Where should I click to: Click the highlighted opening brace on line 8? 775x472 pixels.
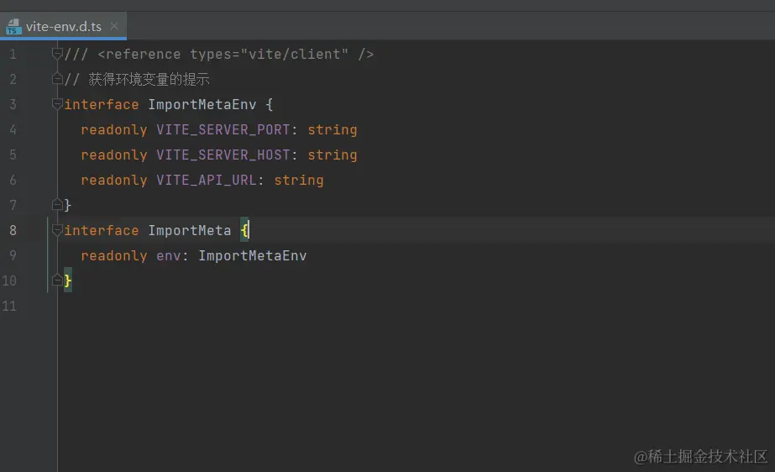coord(244,230)
